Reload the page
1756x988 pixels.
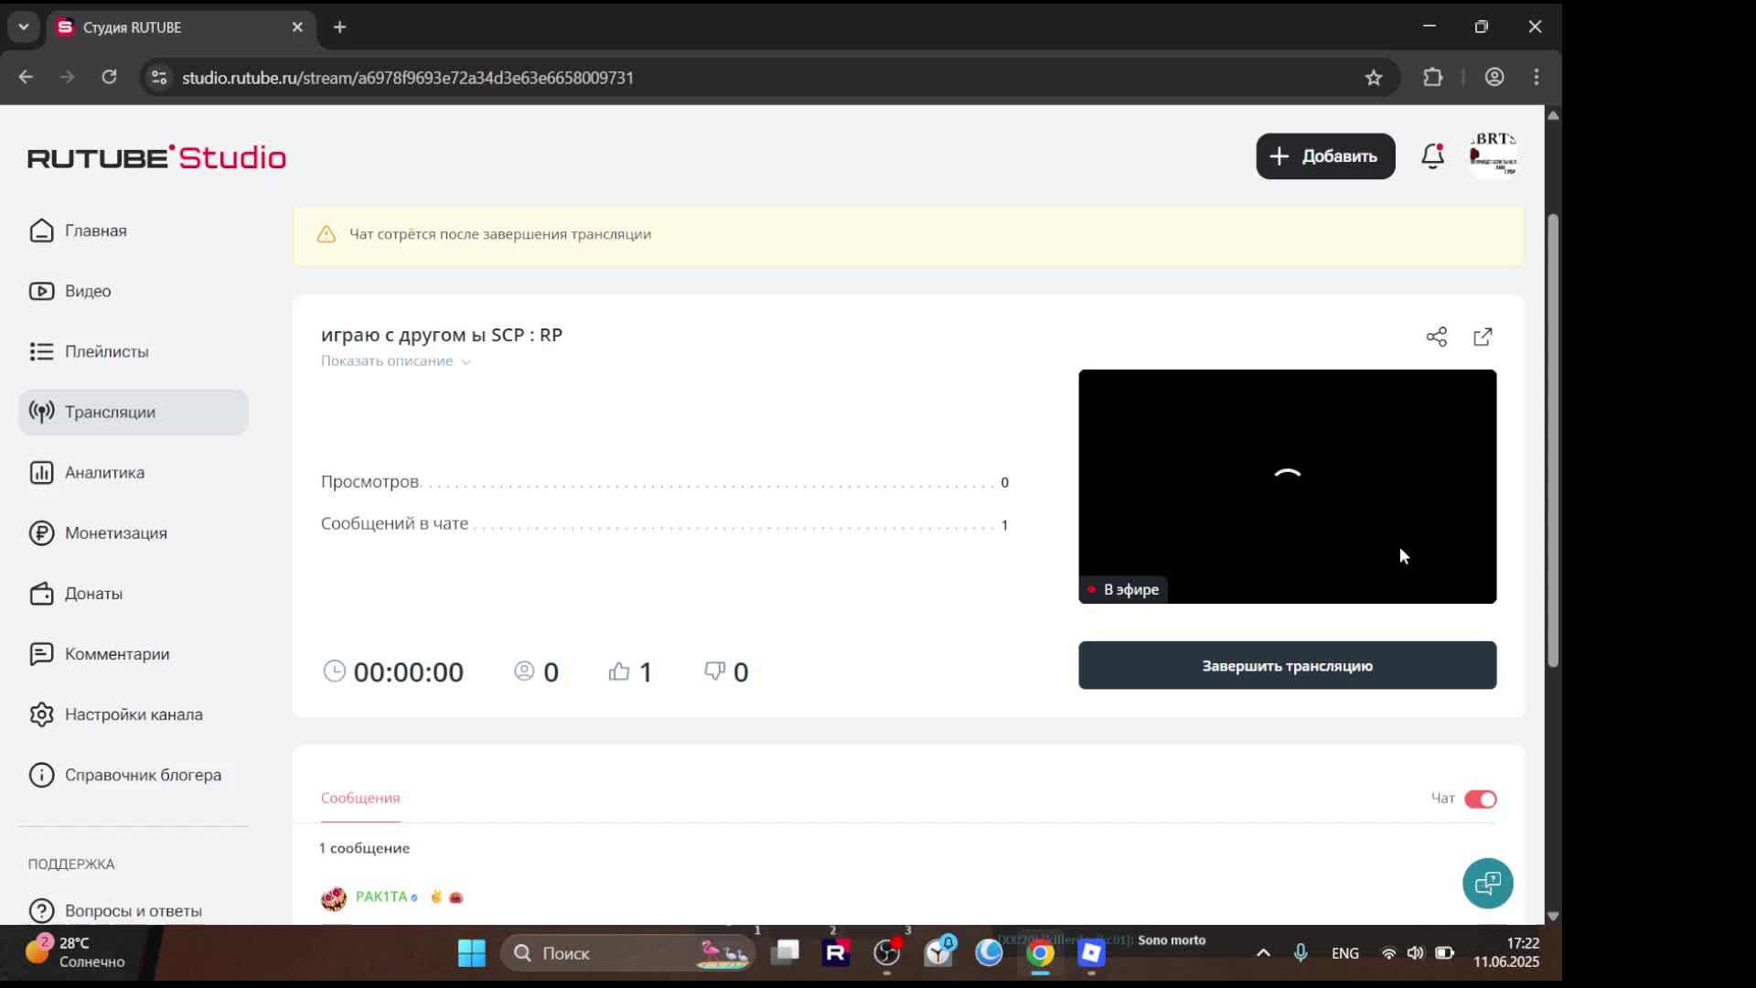(109, 77)
